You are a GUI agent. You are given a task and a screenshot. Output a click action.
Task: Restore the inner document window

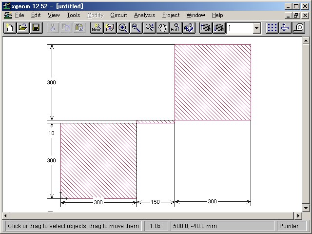point(296,15)
